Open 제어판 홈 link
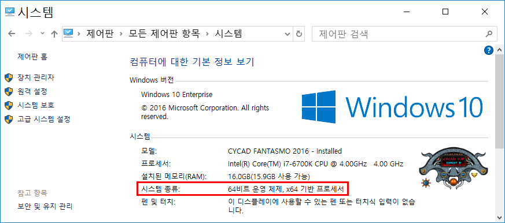 coord(32,57)
